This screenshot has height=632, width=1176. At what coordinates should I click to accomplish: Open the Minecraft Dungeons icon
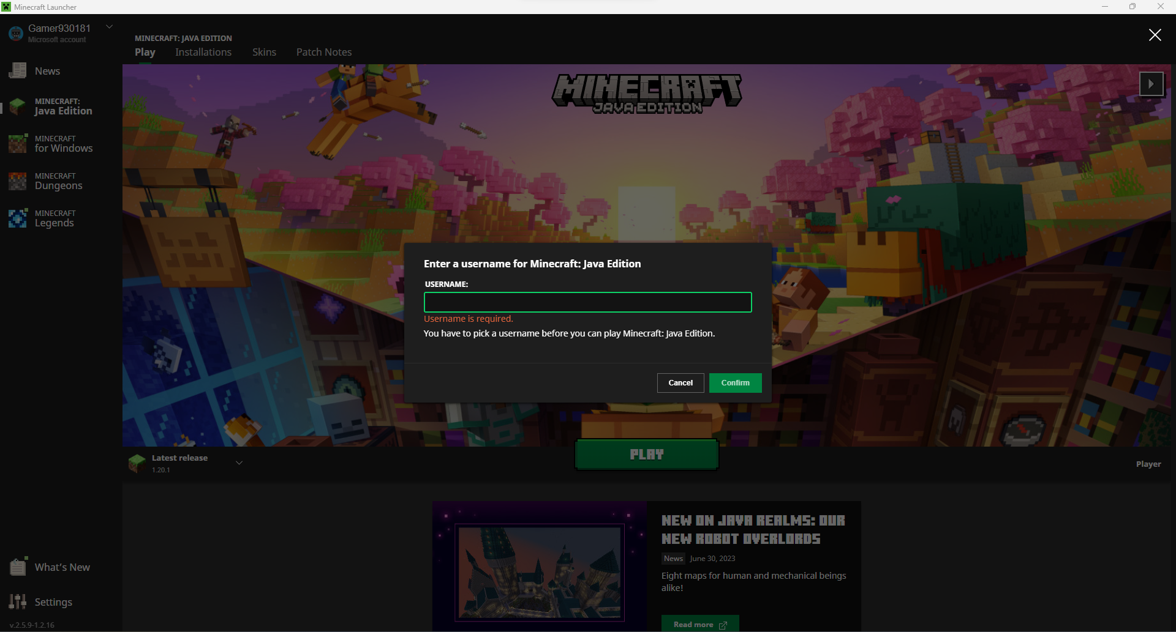[18, 181]
